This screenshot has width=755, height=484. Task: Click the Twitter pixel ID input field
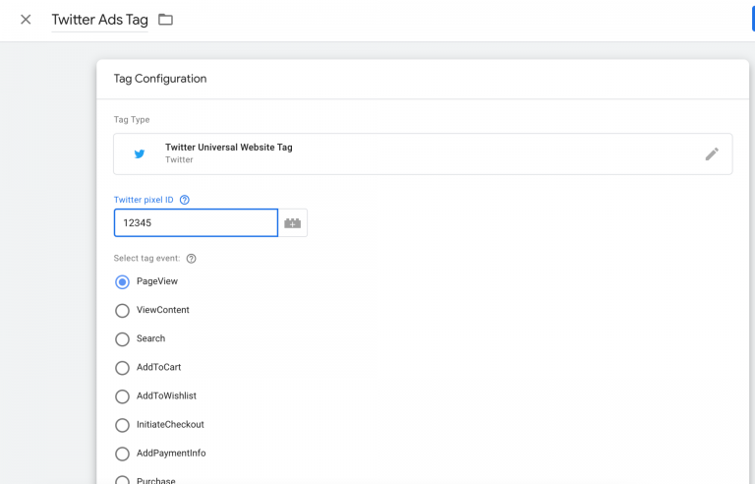196,222
